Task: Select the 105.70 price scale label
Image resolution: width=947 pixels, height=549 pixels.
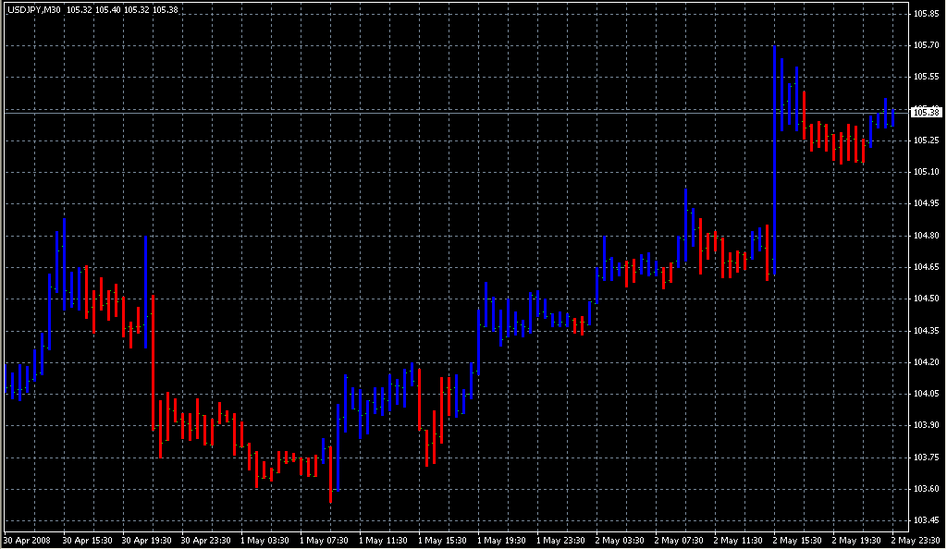Action: 925,44
